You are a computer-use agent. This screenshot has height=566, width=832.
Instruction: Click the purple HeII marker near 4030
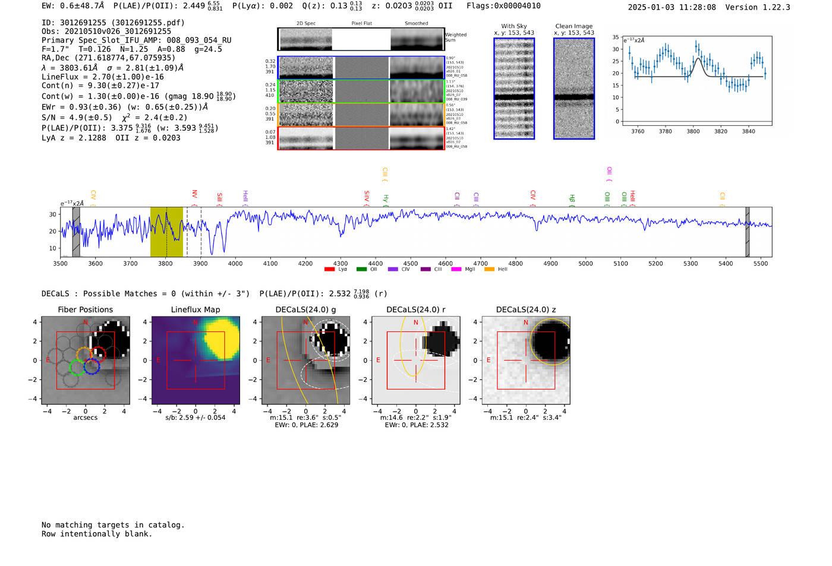pos(245,198)
